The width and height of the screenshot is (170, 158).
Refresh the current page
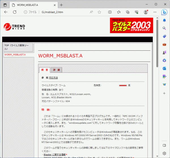click(x=15, y=12)
